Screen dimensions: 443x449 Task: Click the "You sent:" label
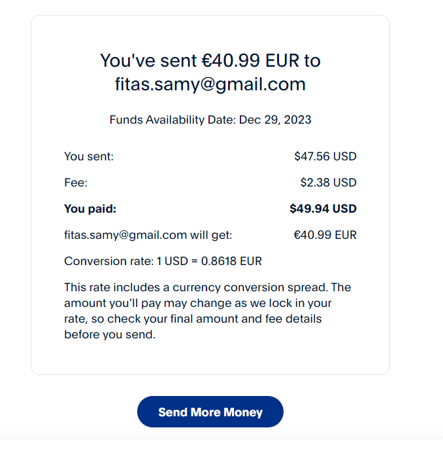pyautogui.click(x=89, y=156)
